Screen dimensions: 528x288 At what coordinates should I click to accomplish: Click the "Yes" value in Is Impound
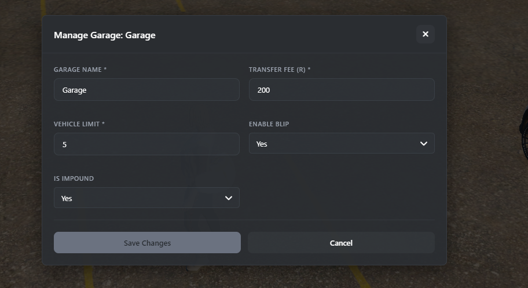(x=67, y=198)
